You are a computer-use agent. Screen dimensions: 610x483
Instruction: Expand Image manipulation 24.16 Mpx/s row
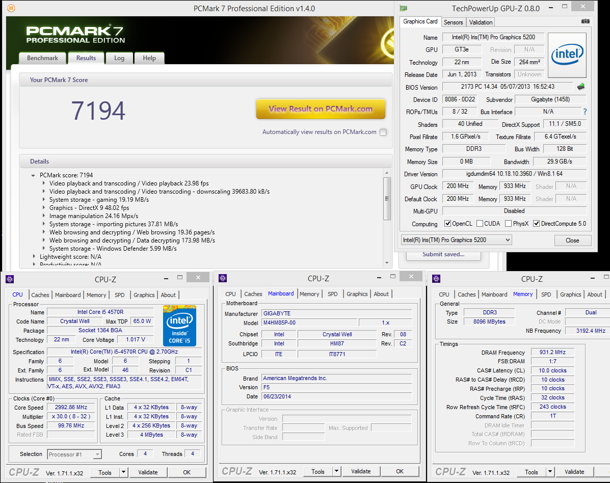(x=44, y=216)
